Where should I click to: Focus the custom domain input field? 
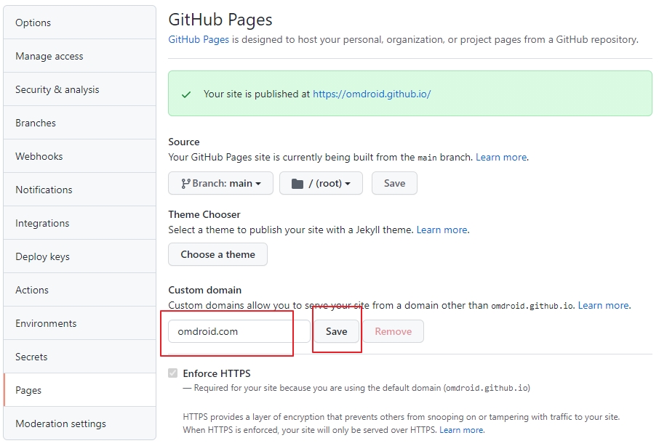tap(239, 331)
